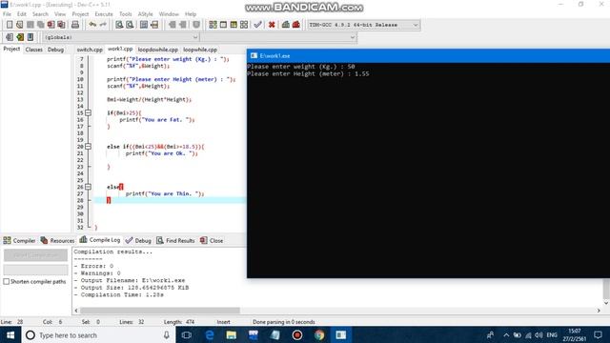Enable Shorten compiler paths checkbox
The height and width of the screenshot is (343, 610).
click(7, 282)
